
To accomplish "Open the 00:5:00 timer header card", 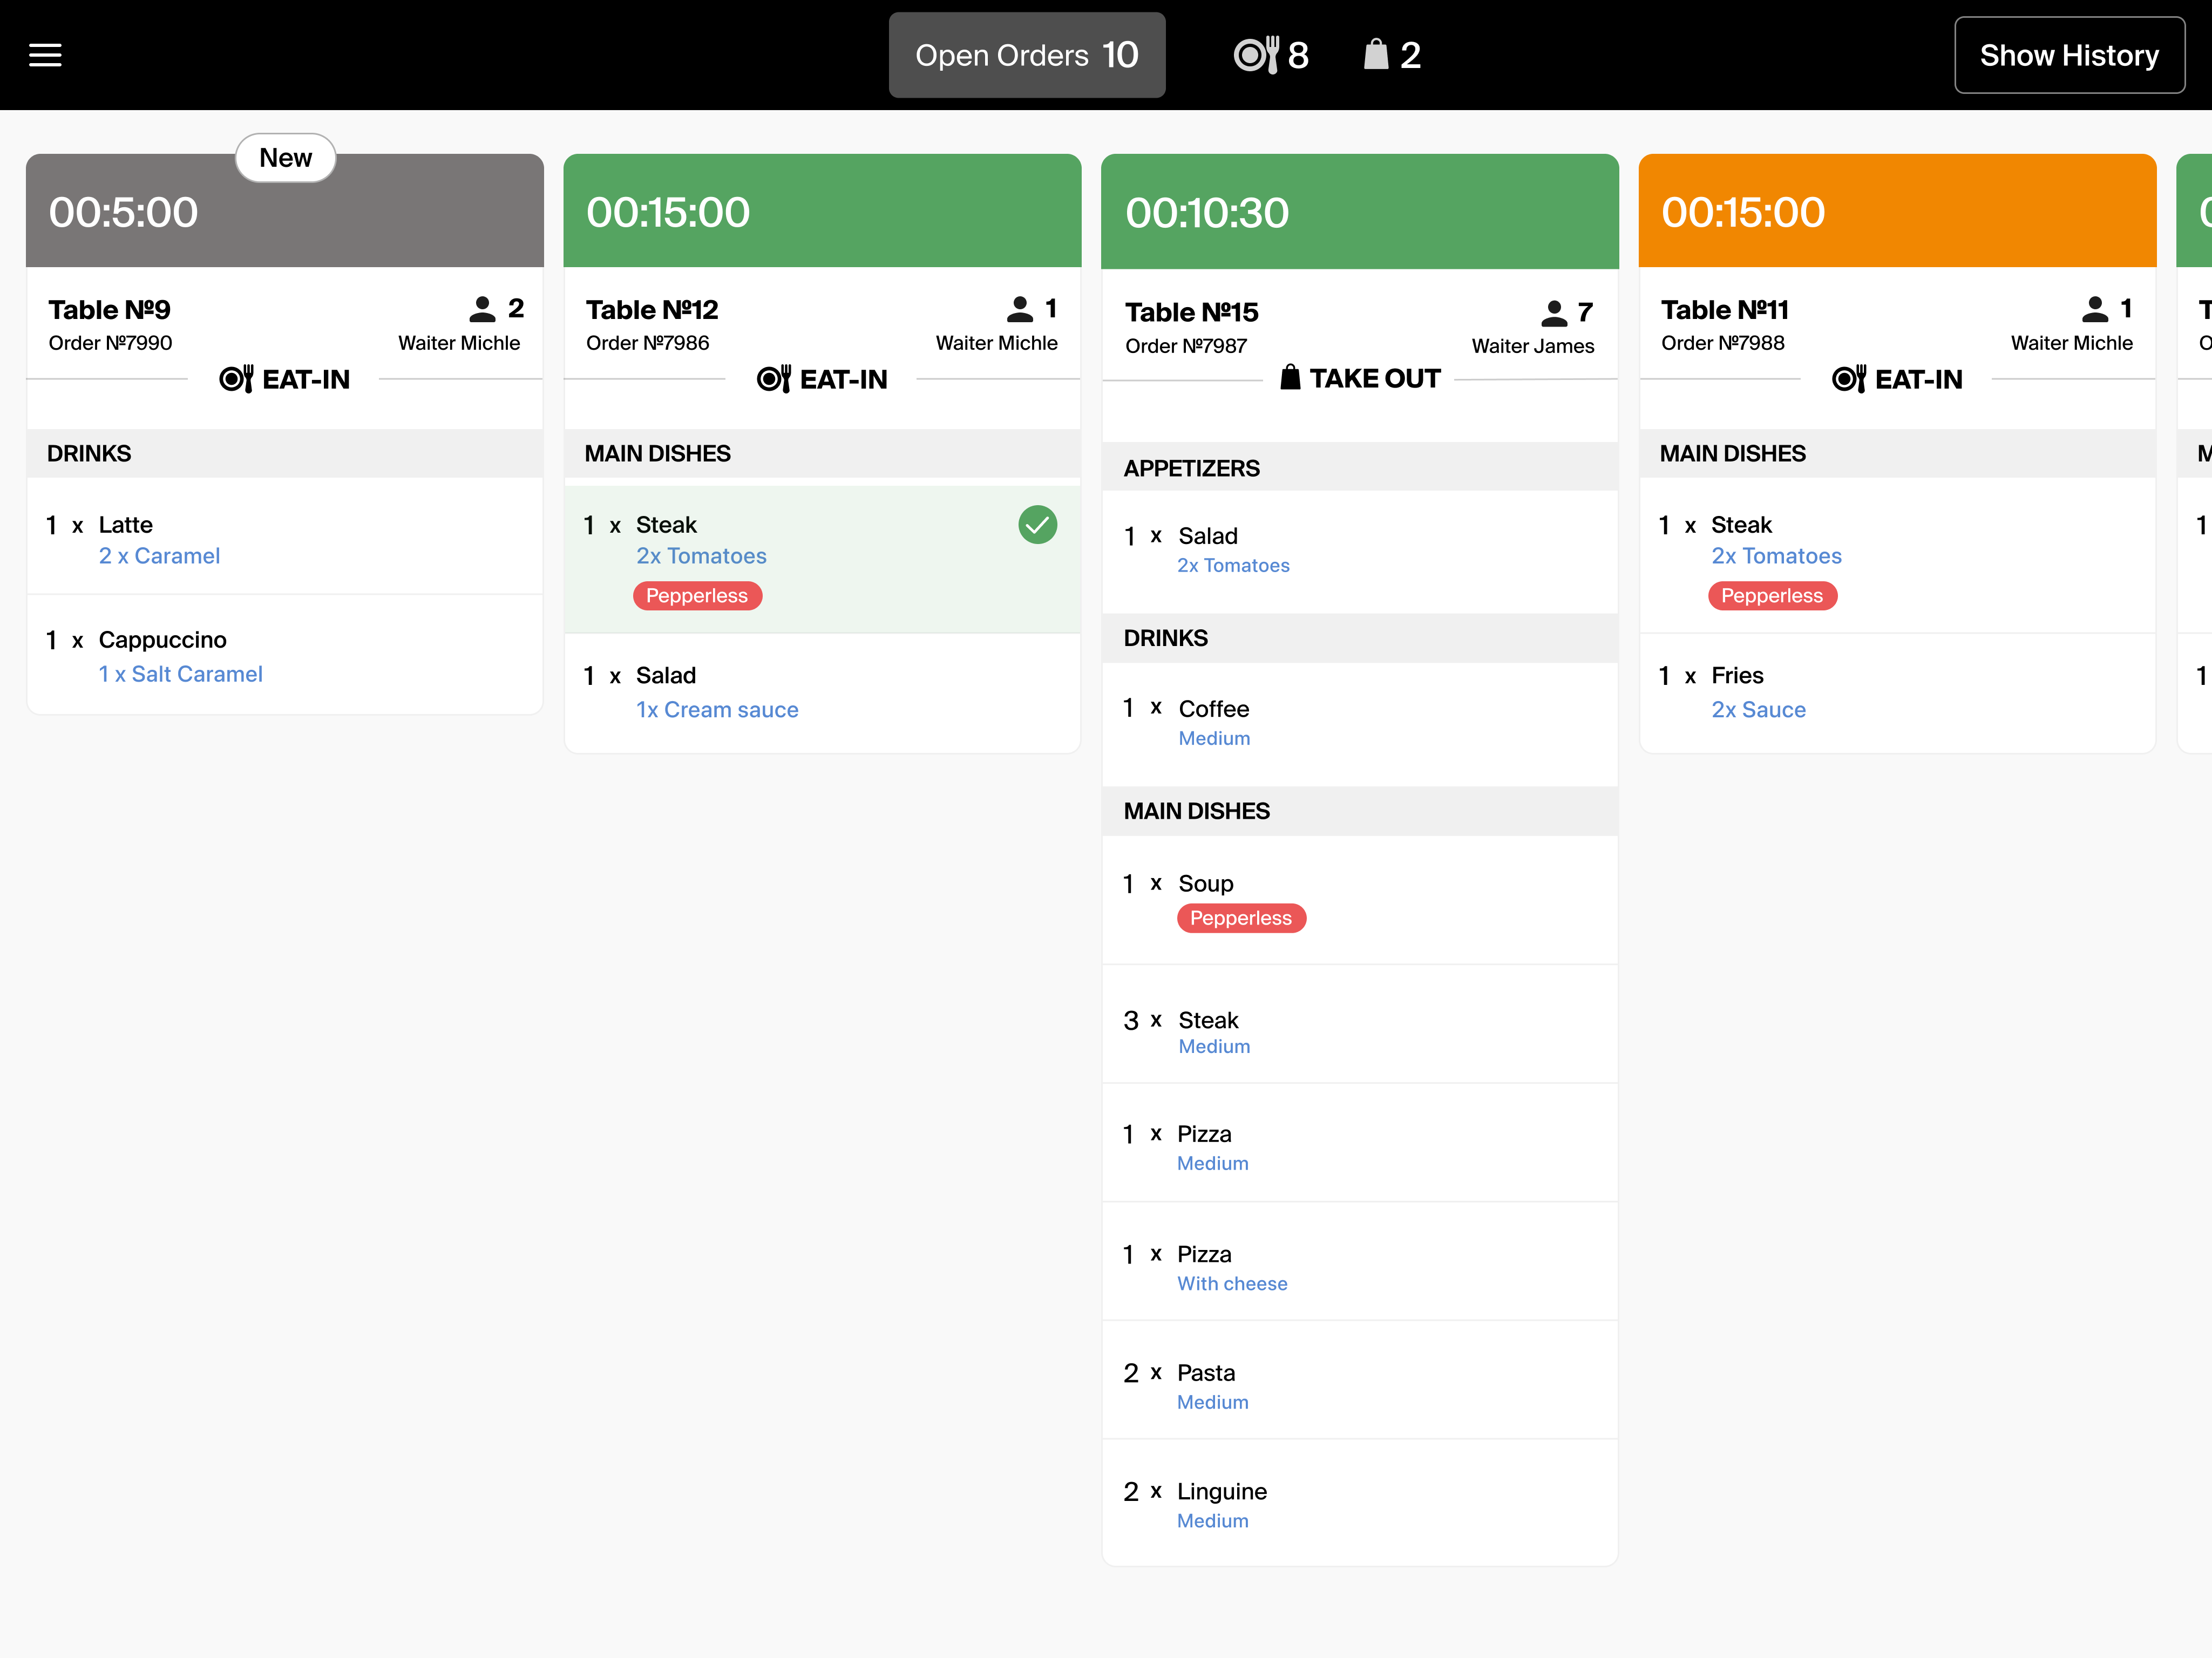I will pyautogui.click(x=285, y=211).
